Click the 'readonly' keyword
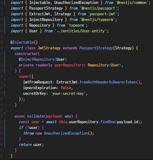Viewport: 153px width, 160px height. click(44, 65)
